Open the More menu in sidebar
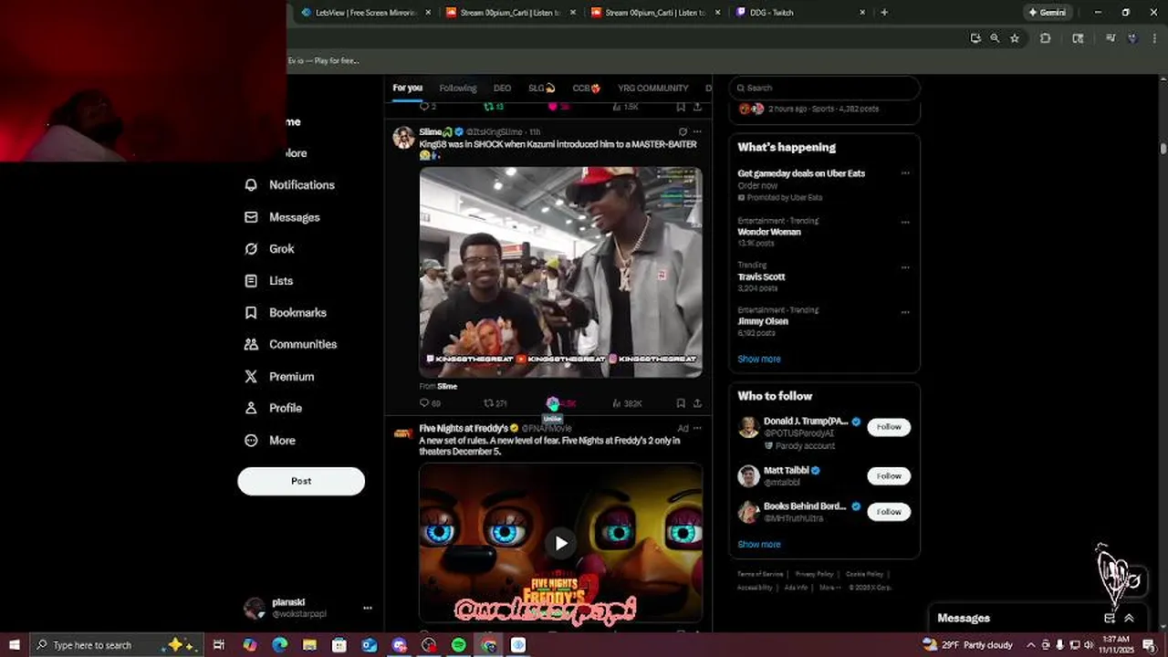 pos(269,441)
